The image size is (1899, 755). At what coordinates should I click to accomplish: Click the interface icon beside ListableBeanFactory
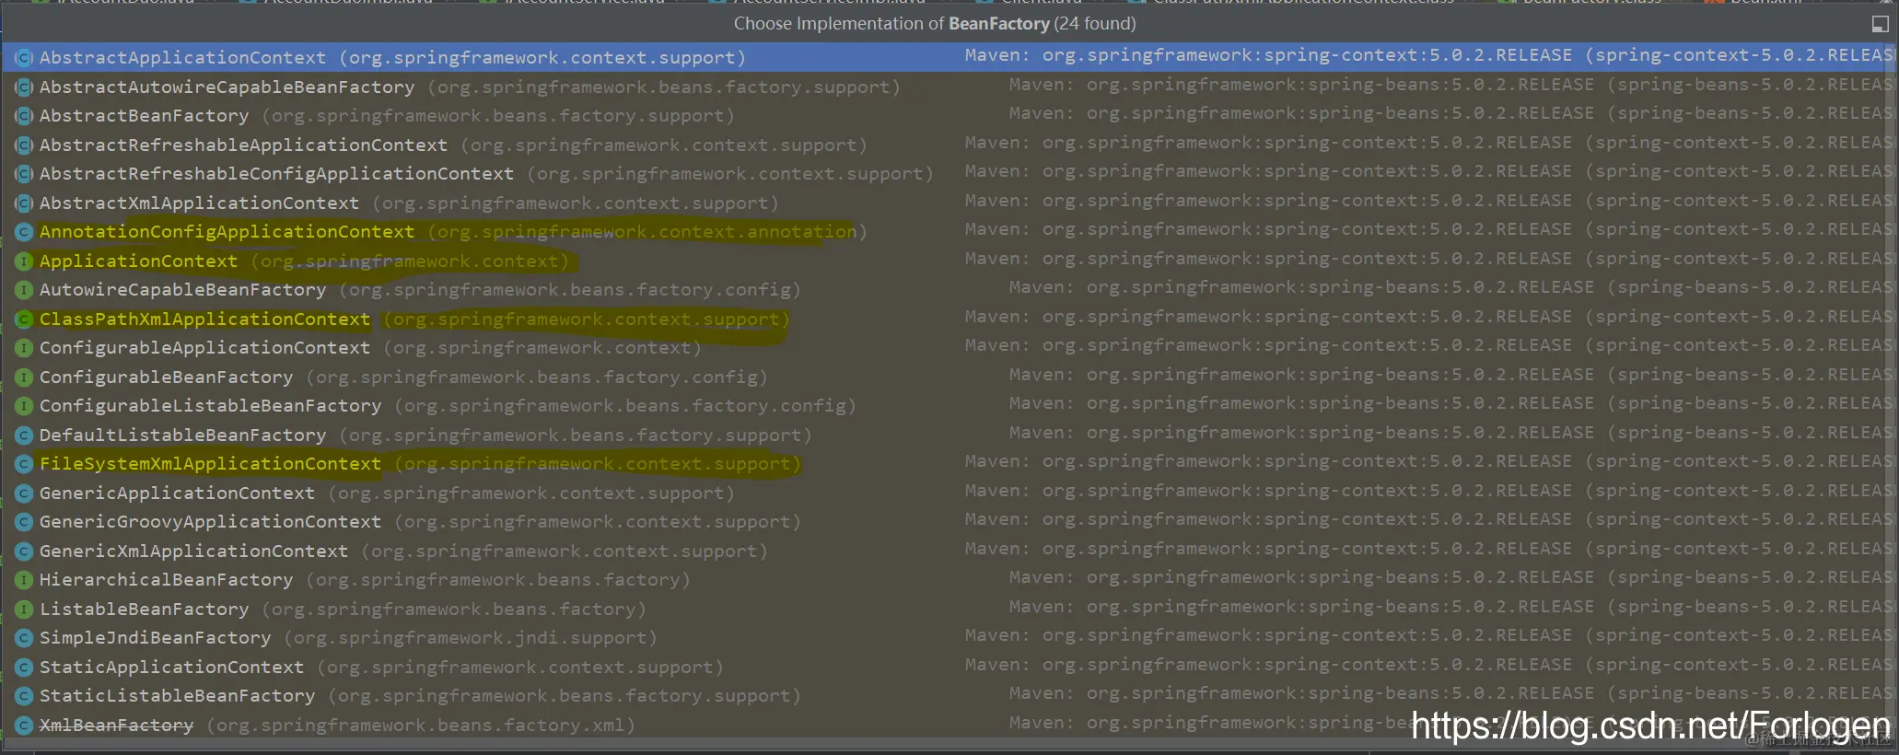tap(24, 610)
